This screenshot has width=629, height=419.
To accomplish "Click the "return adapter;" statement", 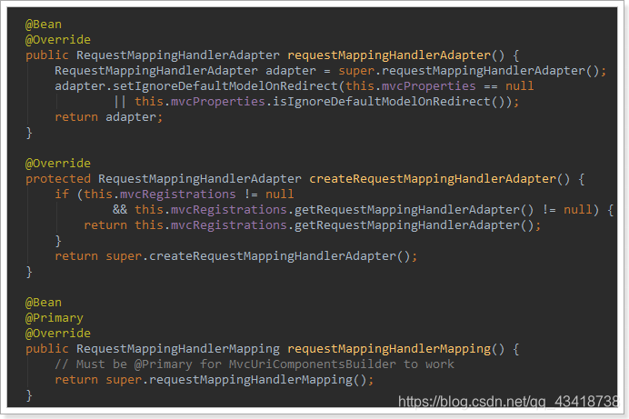I will pyautogui.click(x=109, y=117).
